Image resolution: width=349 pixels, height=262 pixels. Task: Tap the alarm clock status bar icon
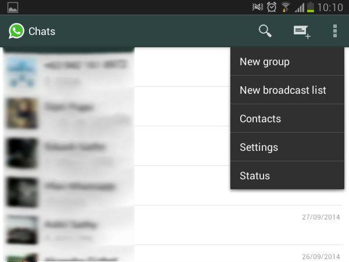(271, 7)
